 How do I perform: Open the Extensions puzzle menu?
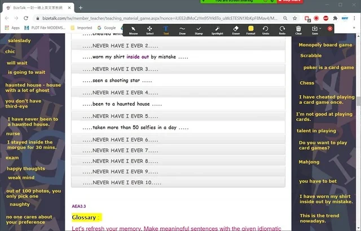point(335,18)
